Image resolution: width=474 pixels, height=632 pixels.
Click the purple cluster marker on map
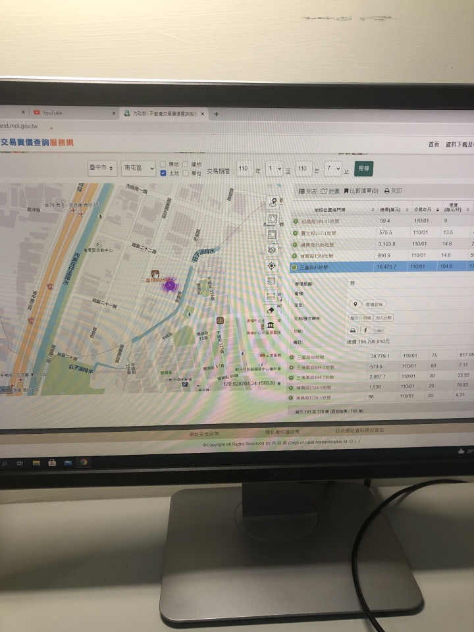[x=170, y=285]
